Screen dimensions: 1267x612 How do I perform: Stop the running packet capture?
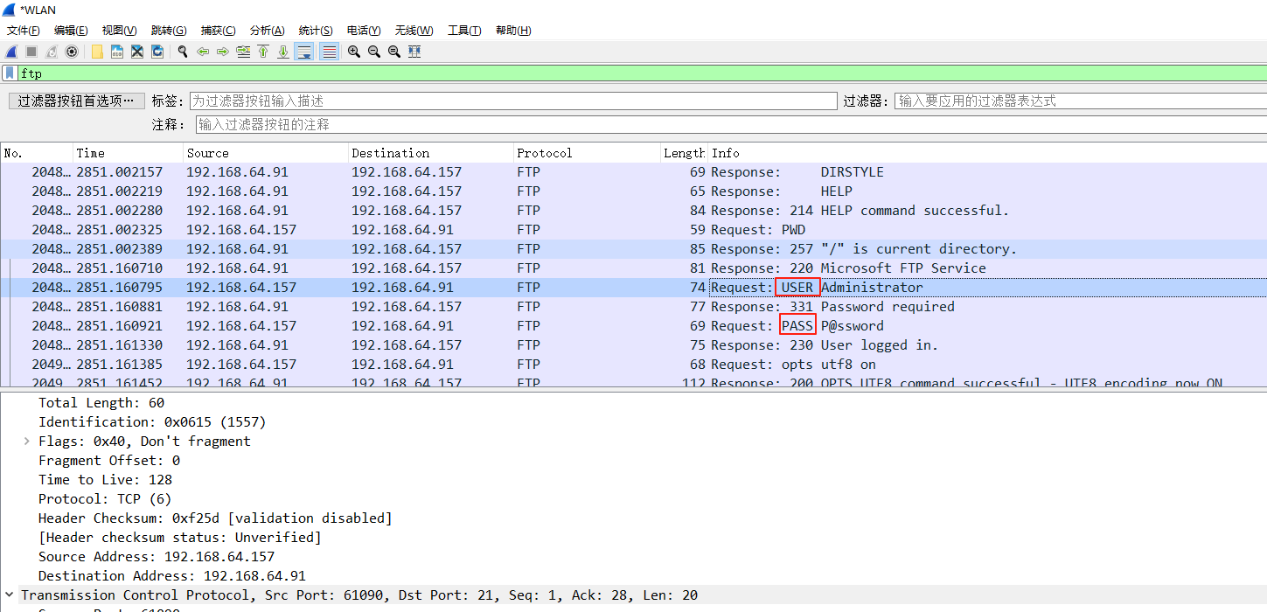pyautogui.click(x=31, y=52)
